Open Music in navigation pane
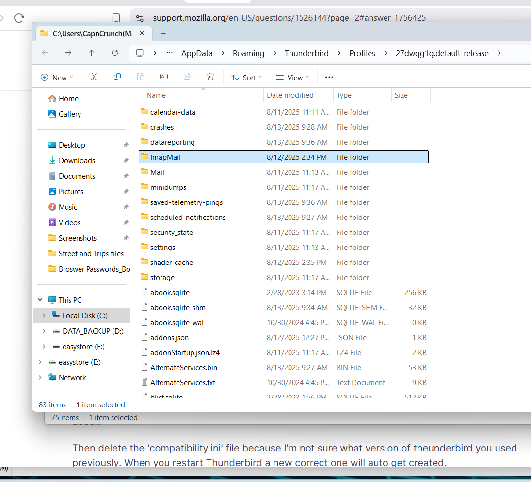This screenshot has width=531, height=482. (x=68, y=207)
